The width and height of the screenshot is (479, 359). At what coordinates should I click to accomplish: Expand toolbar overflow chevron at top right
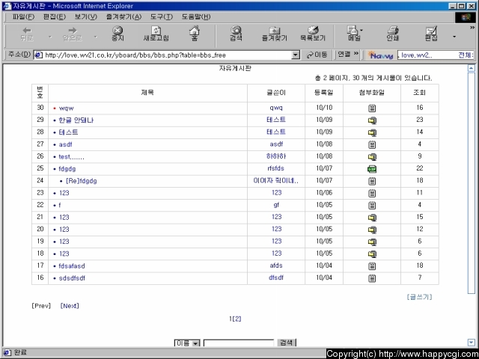point(472,28)
